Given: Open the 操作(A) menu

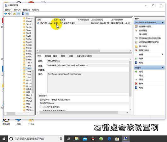Looking at the screenshot, I should coord(17,10).
